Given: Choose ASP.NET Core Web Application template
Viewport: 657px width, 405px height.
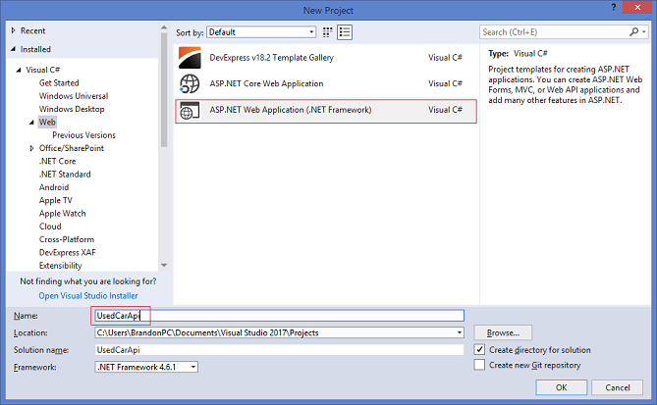Looking at the screenshot, I should pos(326,83).
